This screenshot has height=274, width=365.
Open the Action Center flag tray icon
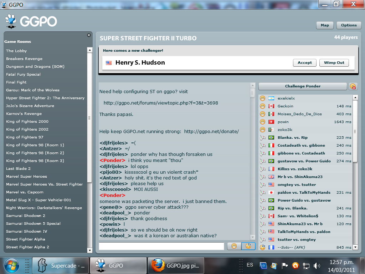coord(285,265)
